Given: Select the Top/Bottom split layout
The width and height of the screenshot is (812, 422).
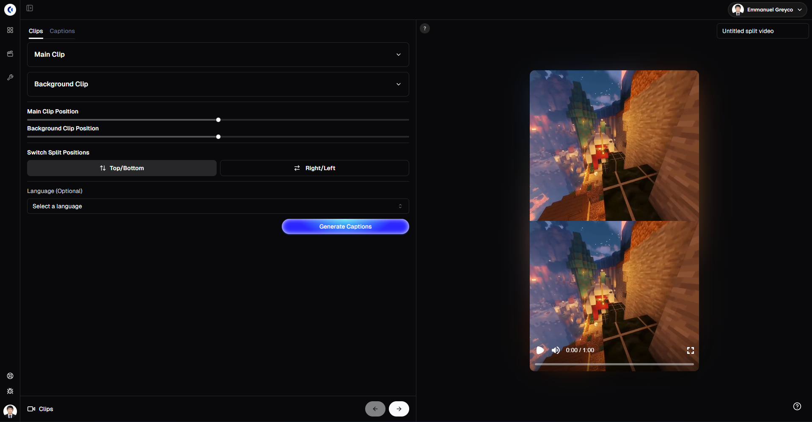Looking at the screenshot, I should pyautogui.click(x=122, y=168).
